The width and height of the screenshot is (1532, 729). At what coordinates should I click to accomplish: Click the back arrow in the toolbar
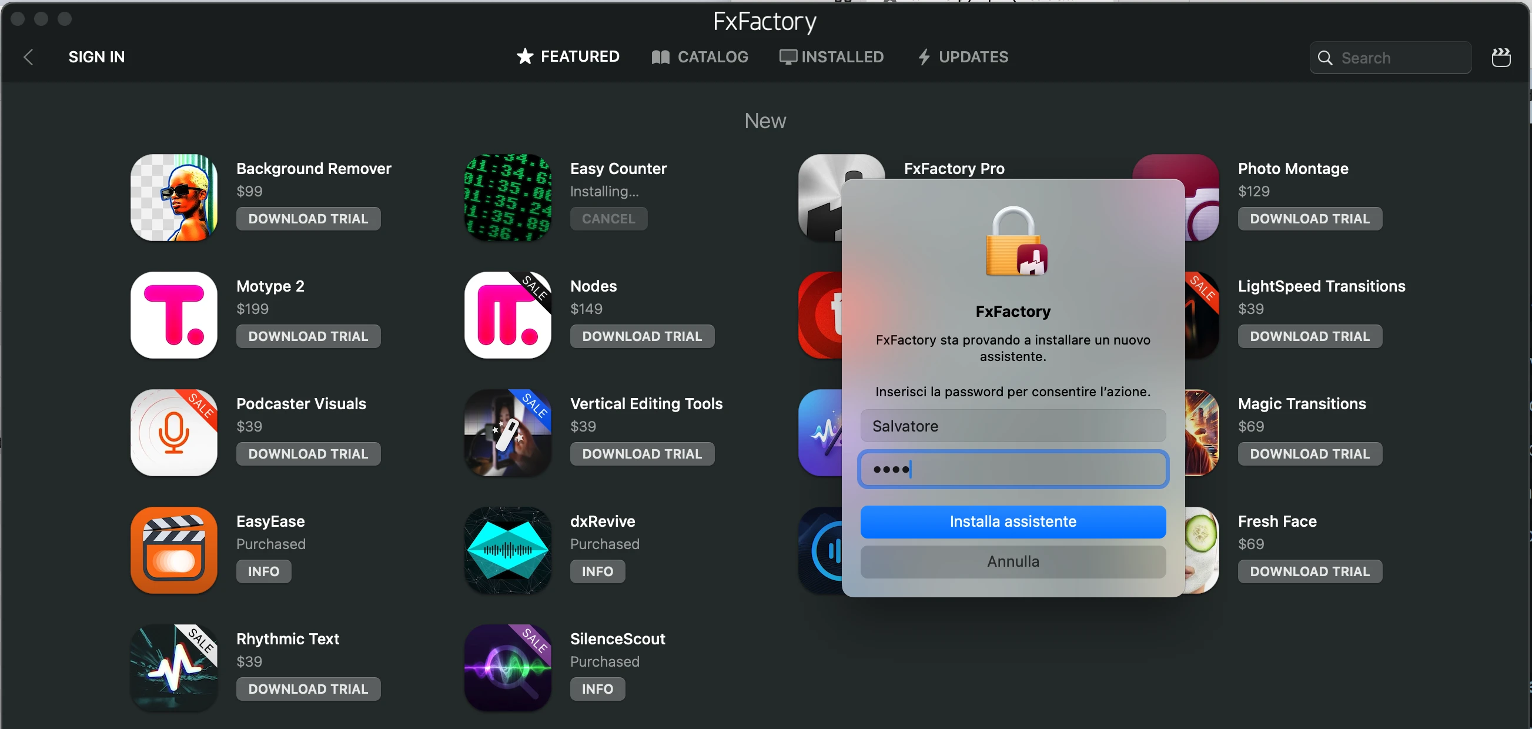pyautogui.click(x=28, y=57)
